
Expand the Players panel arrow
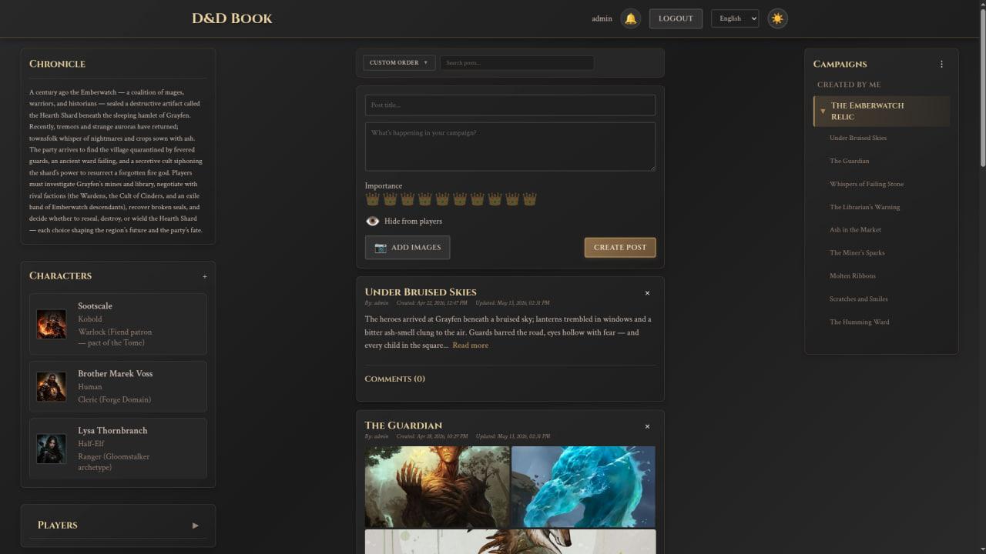(x=195, y=526)
